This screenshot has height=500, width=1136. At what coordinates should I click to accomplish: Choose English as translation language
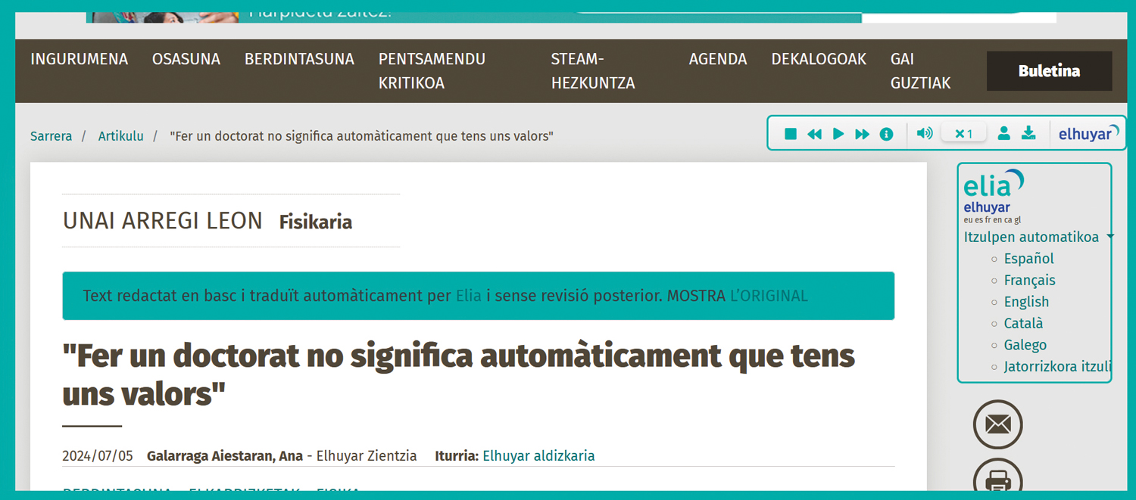click(x=1026, y=302)
